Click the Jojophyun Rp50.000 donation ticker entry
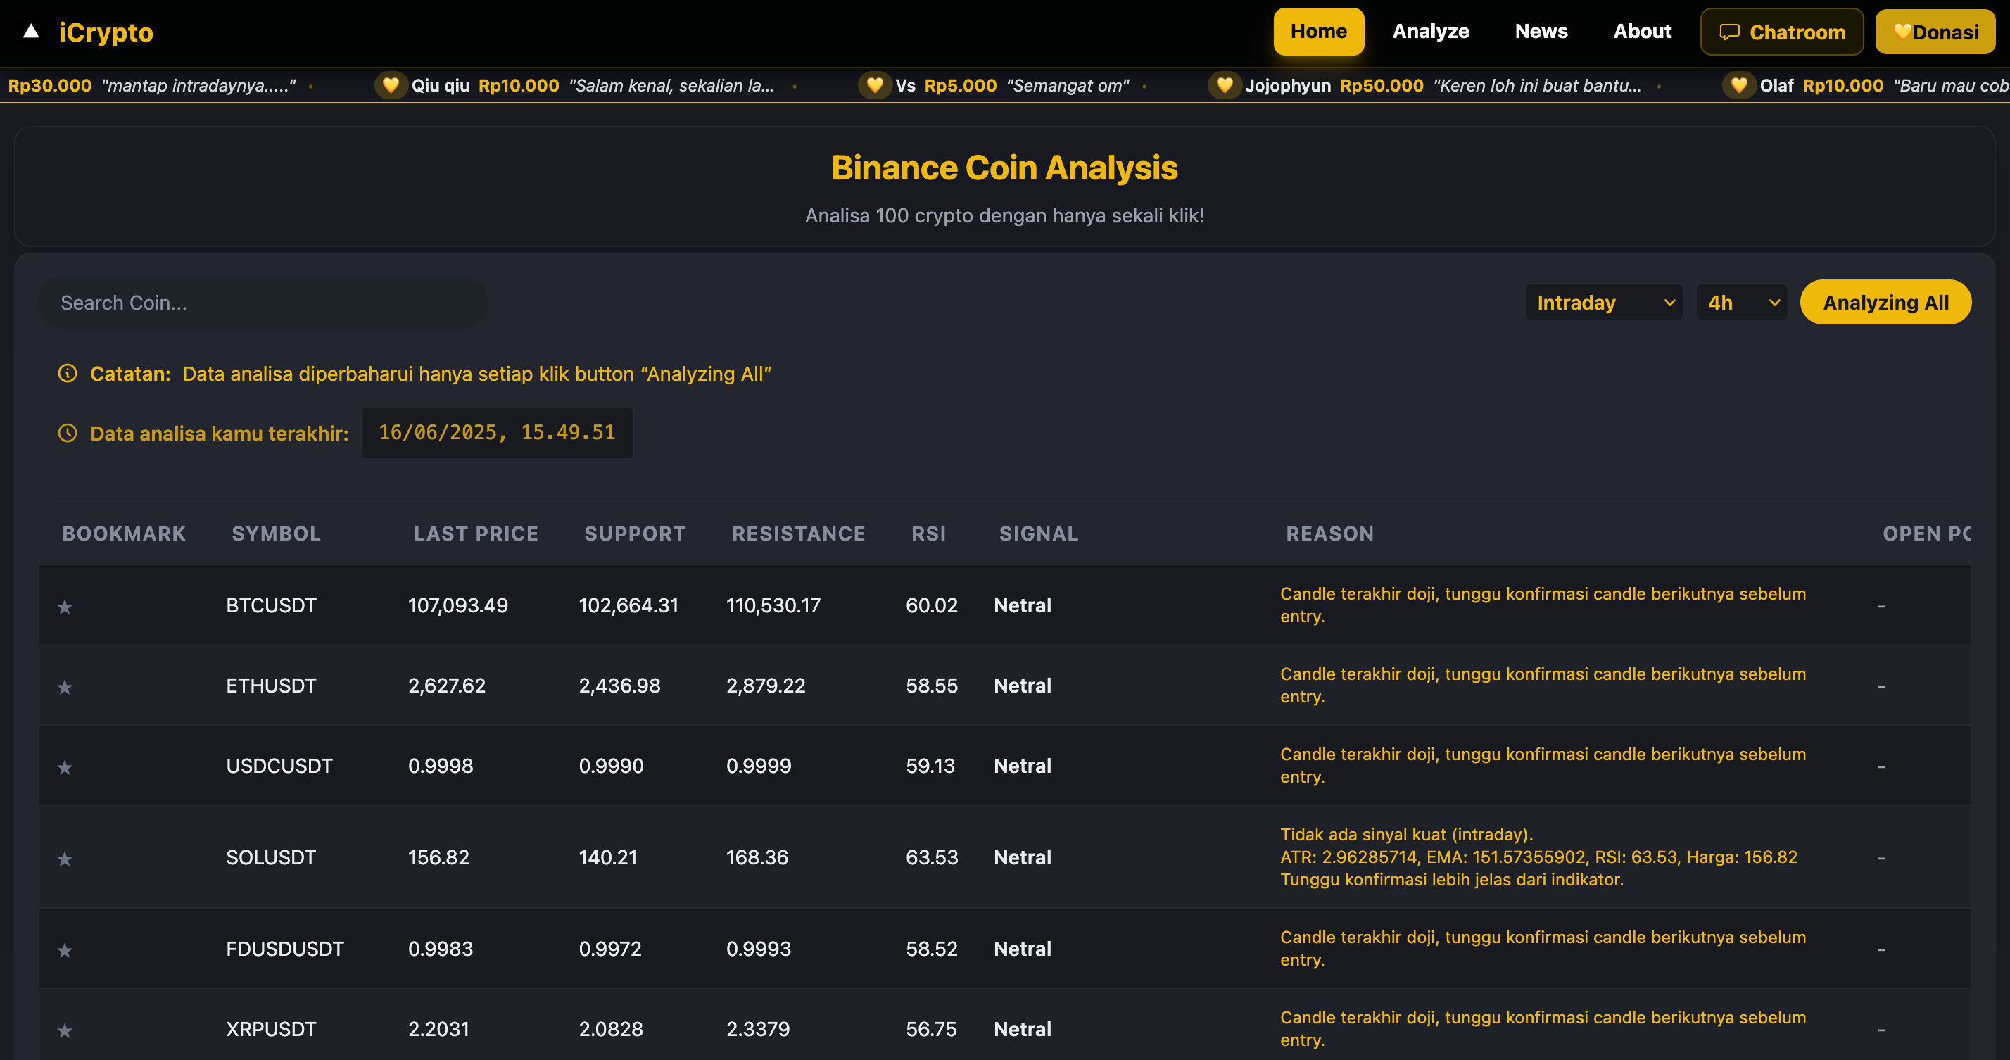The height and width of the screenshot is (1060, 2010). [1424, 85]
